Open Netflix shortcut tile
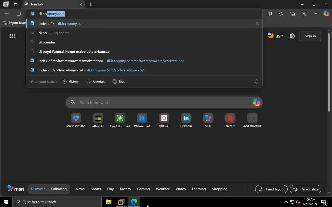The image size is (332, 207). coord(230,120)
